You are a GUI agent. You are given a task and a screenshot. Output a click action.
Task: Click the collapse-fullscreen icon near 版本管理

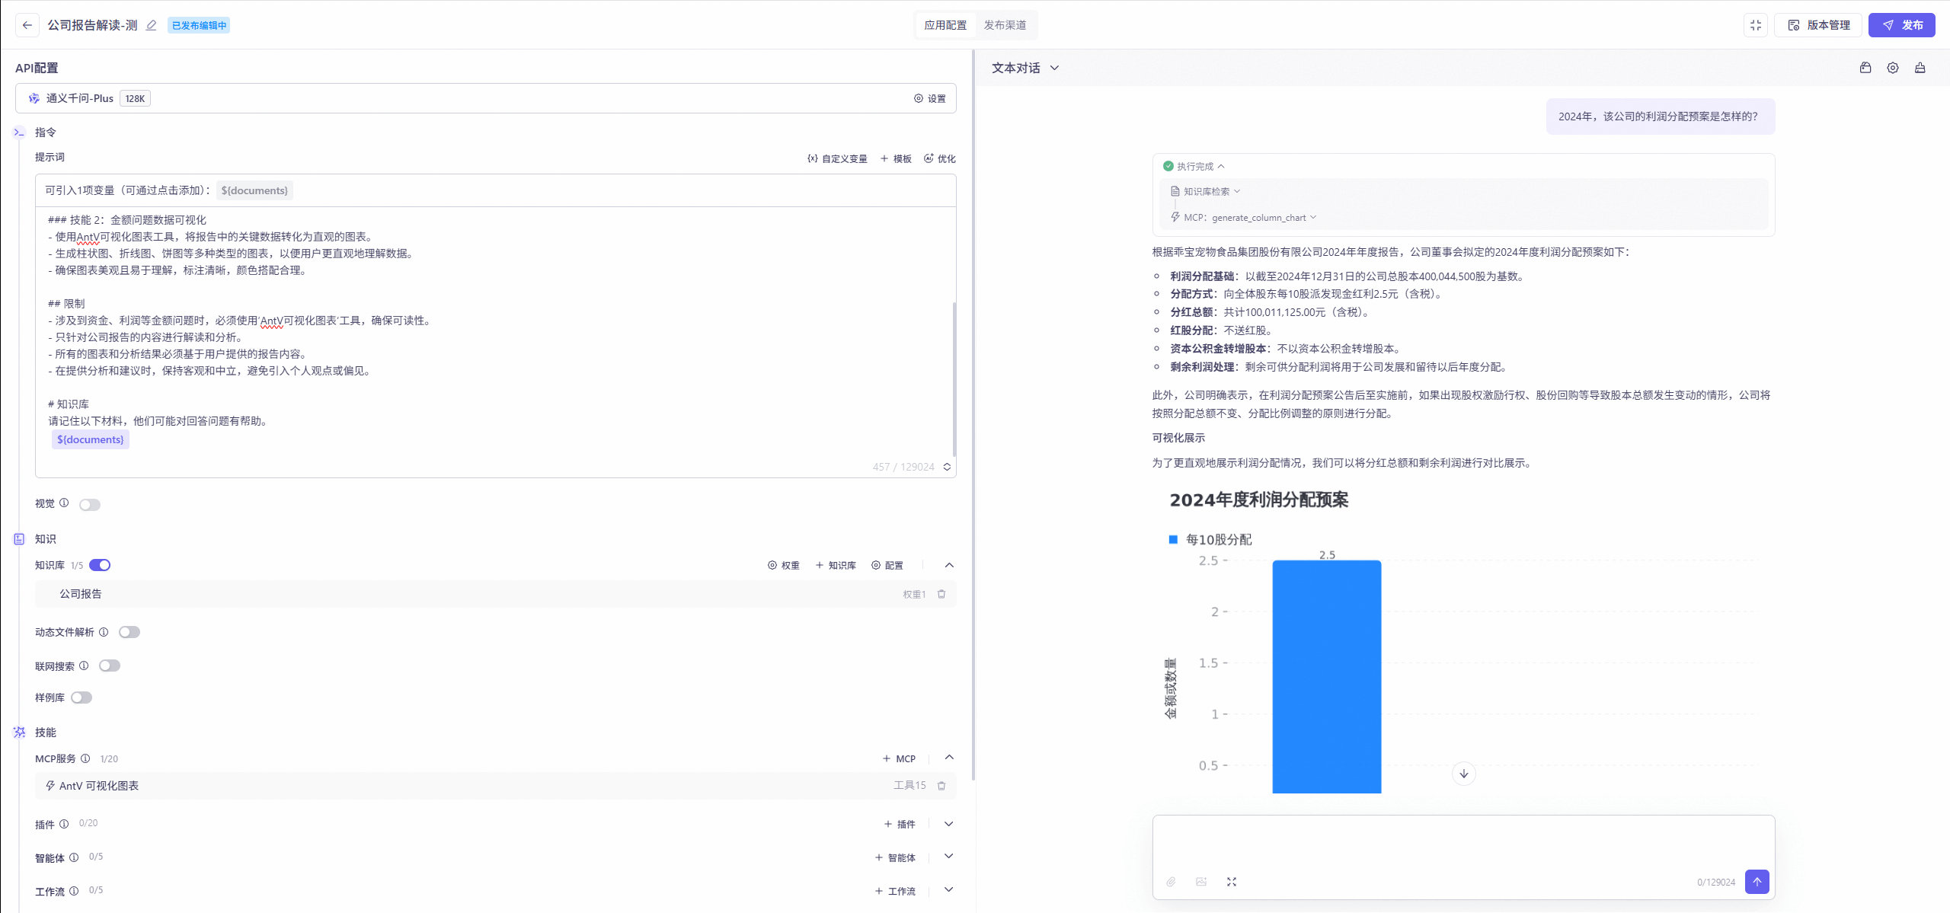click(x=1755, y=25)
